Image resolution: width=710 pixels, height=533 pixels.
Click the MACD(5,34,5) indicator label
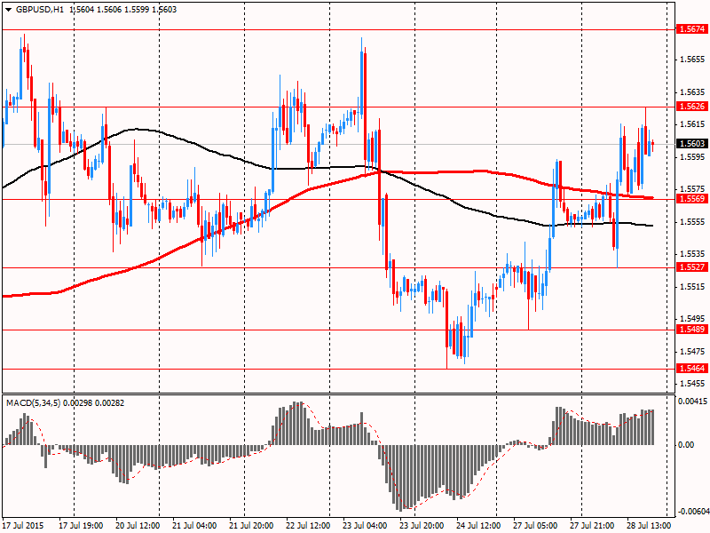(x=33, y=403)
